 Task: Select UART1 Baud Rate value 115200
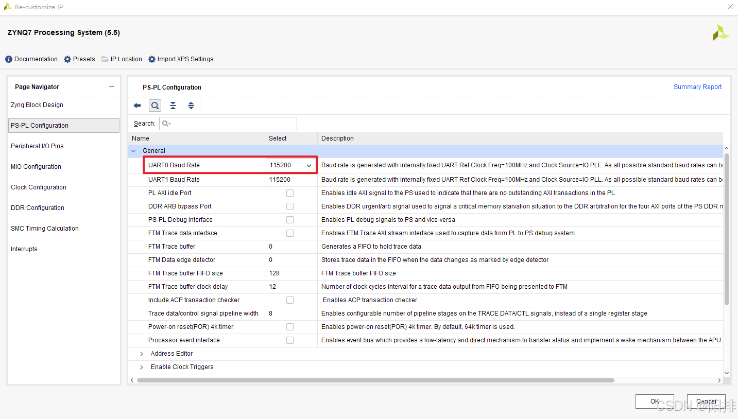point(280,180)
